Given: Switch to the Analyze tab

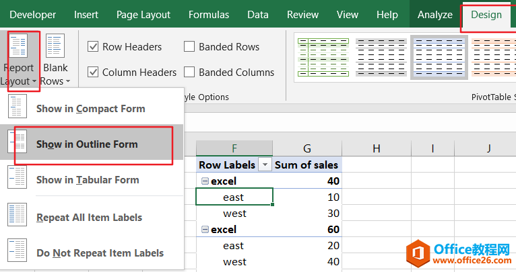Looking at the screenshot, I should pyautogui.click(x=434, y=15).
